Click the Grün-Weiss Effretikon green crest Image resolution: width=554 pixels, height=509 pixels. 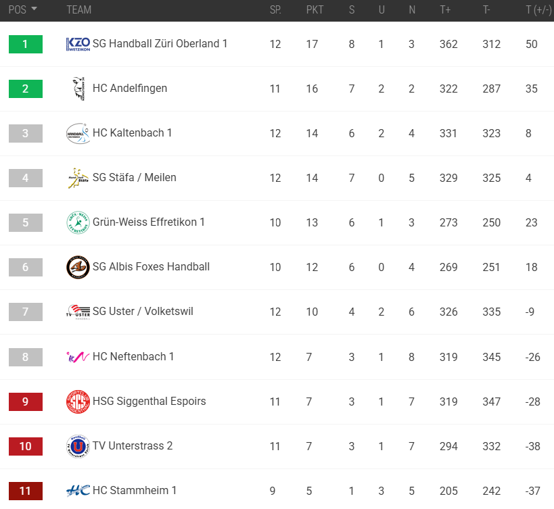[x=78, y=222]
